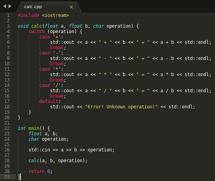Click 'operation' parameter name on line 3
This screenshot has height=181, width=215.
coord(118,26)
